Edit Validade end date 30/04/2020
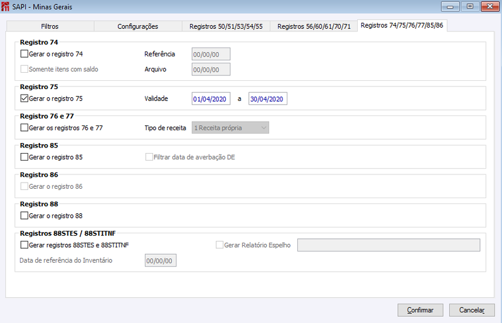 [268, 99]
